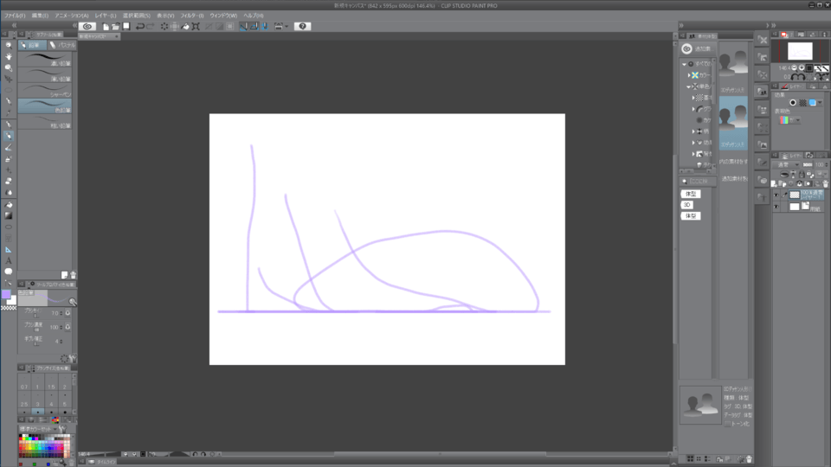Click the help question mark icon
The image size is (831, 467).
point(302,27)
